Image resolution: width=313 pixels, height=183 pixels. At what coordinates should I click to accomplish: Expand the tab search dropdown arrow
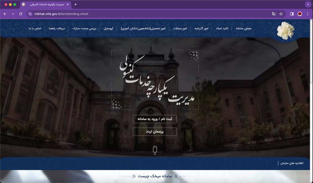(x=307, y=4)
